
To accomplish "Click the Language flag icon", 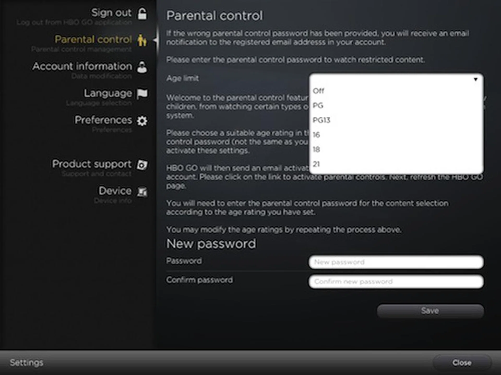I will [142, 94].
